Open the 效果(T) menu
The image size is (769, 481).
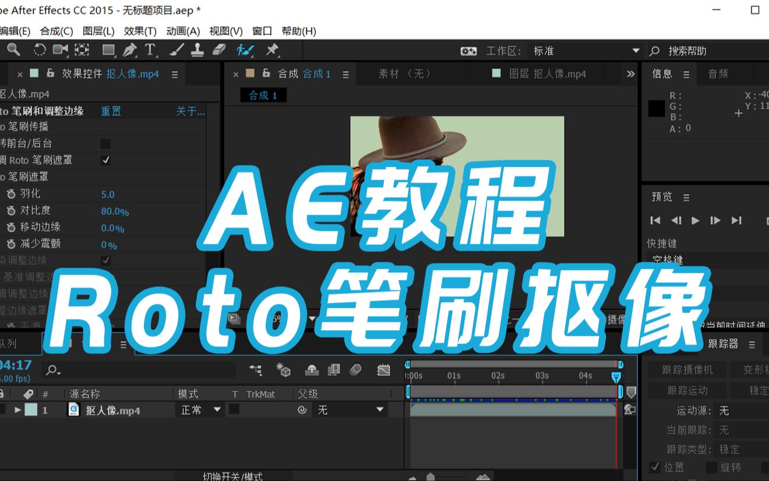(x=139, y=31)
